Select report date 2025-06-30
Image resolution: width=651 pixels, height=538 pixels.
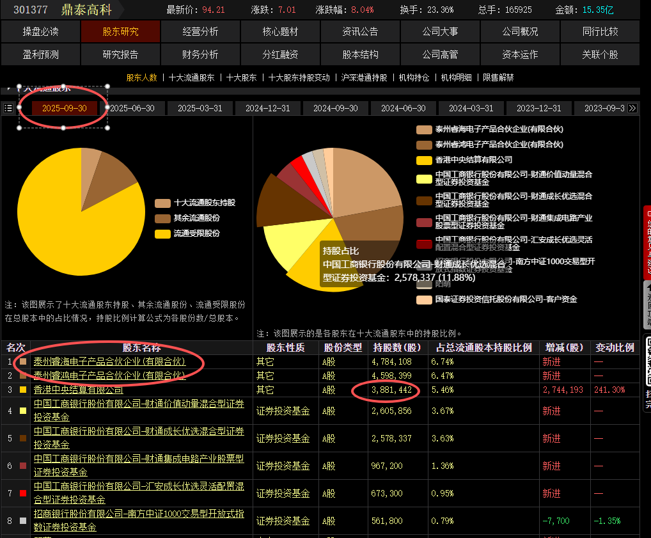point(132,108)
